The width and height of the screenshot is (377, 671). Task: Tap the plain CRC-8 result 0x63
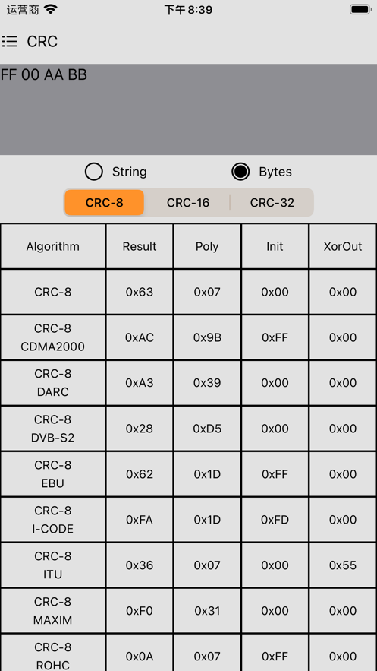coord(140,292)
